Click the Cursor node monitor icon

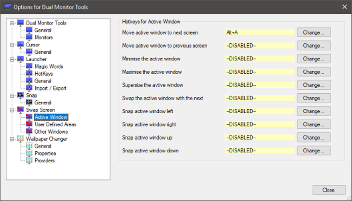click(21, 45)
